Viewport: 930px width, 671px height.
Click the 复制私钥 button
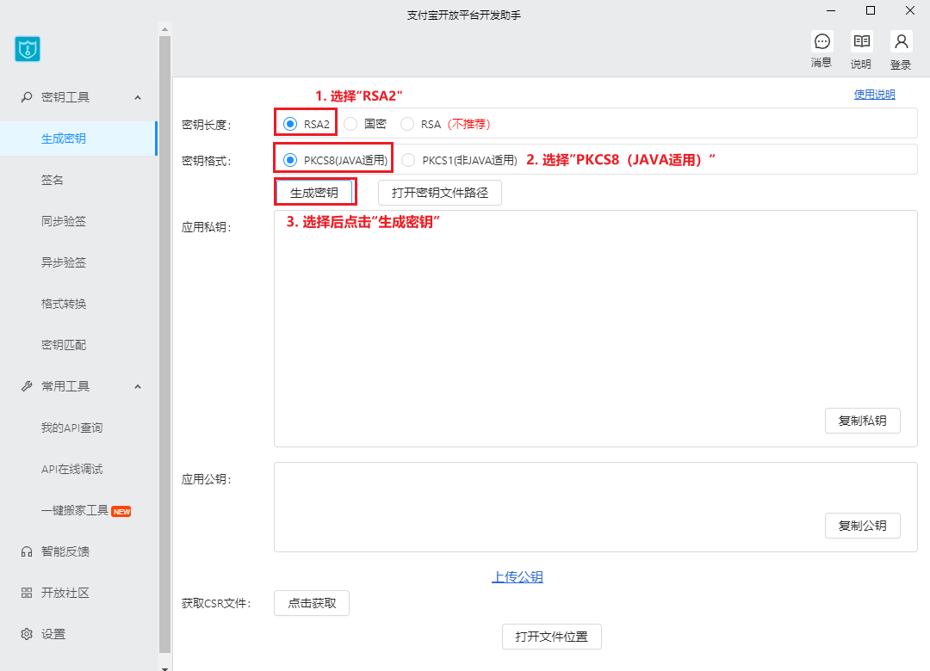862,421
